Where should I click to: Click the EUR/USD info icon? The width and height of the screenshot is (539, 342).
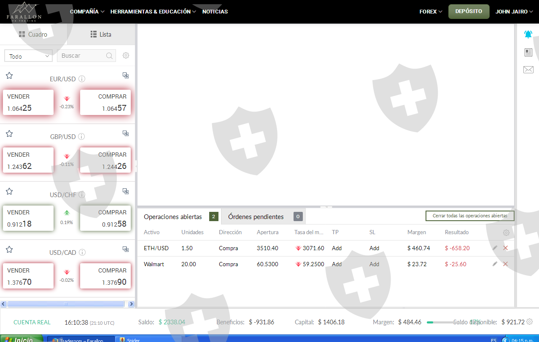[x=82, y=79]
